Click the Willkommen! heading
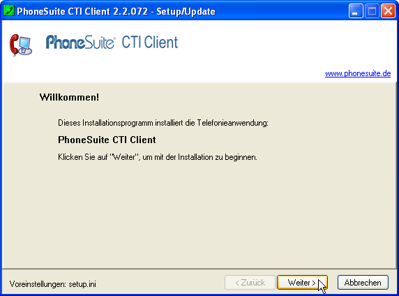399x296 pixels. pyautogui.click(x=69, y=97)
